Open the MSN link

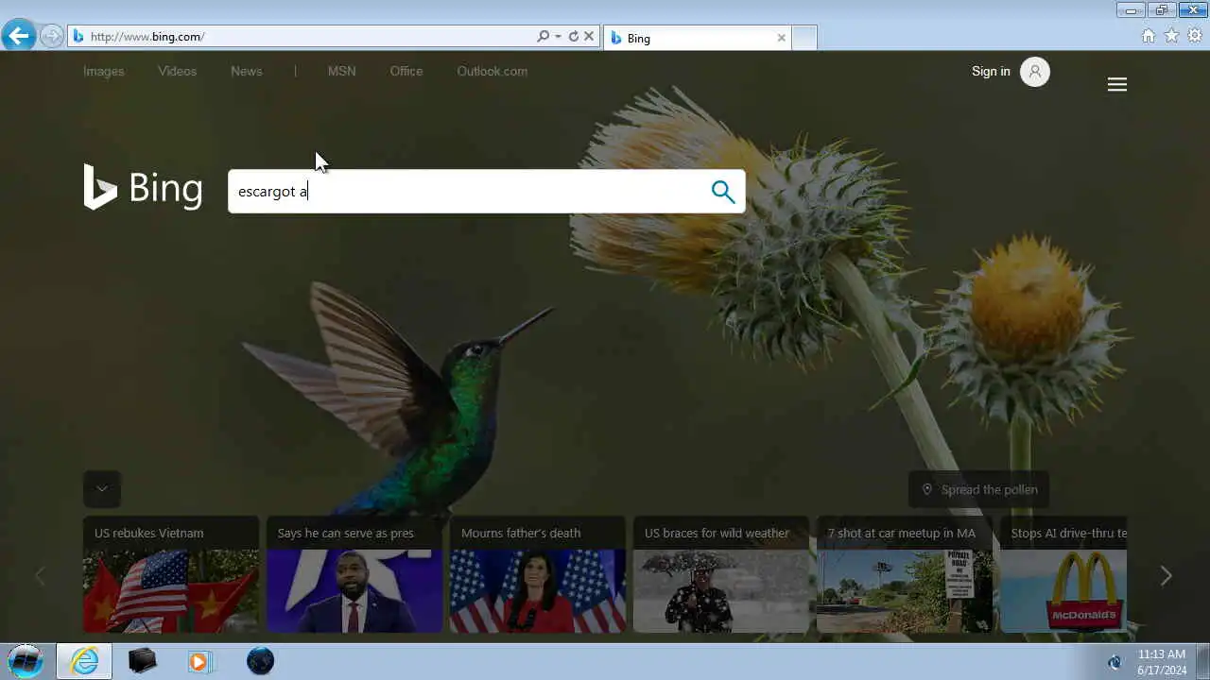(341, 71)
